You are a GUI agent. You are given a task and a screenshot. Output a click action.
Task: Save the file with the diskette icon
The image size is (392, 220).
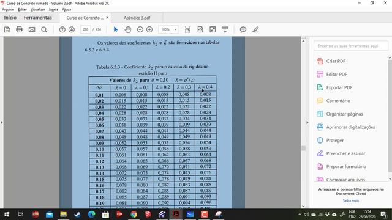coord(7,29)
